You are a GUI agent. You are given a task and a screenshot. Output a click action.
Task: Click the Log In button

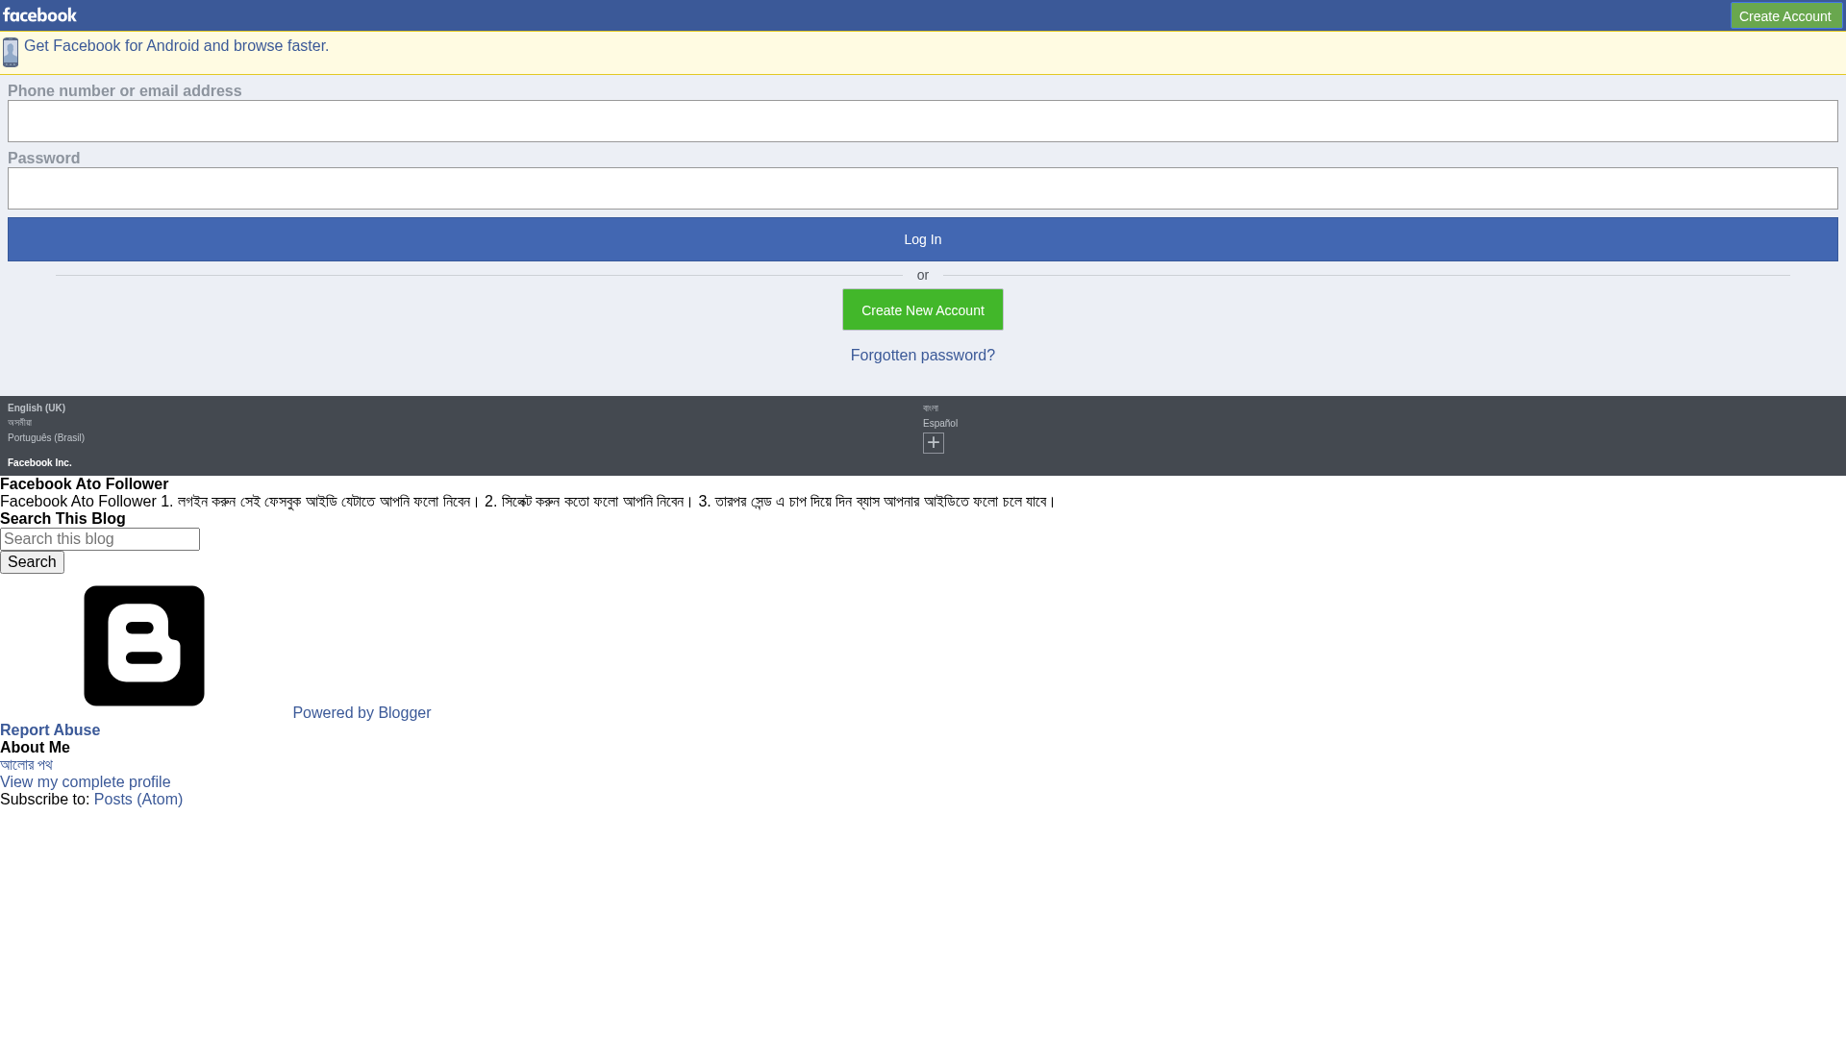point(923,239)
